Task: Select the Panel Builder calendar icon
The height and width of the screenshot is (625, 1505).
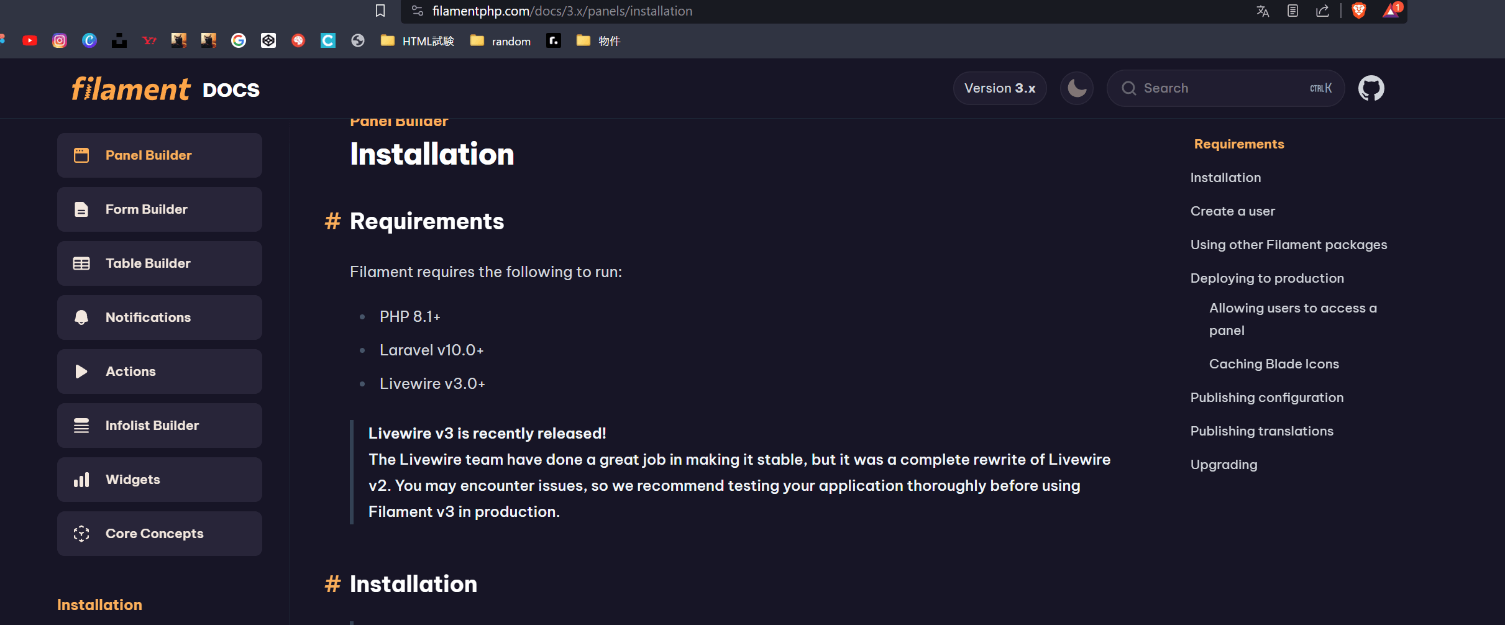Action: 81,155
